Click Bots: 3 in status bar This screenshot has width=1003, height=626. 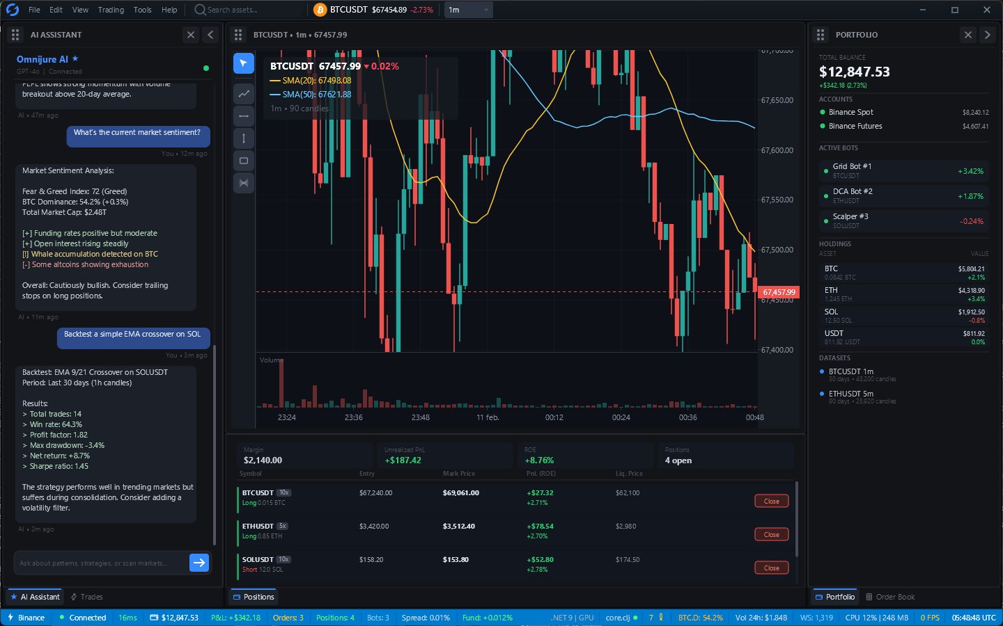click(378, 618)
